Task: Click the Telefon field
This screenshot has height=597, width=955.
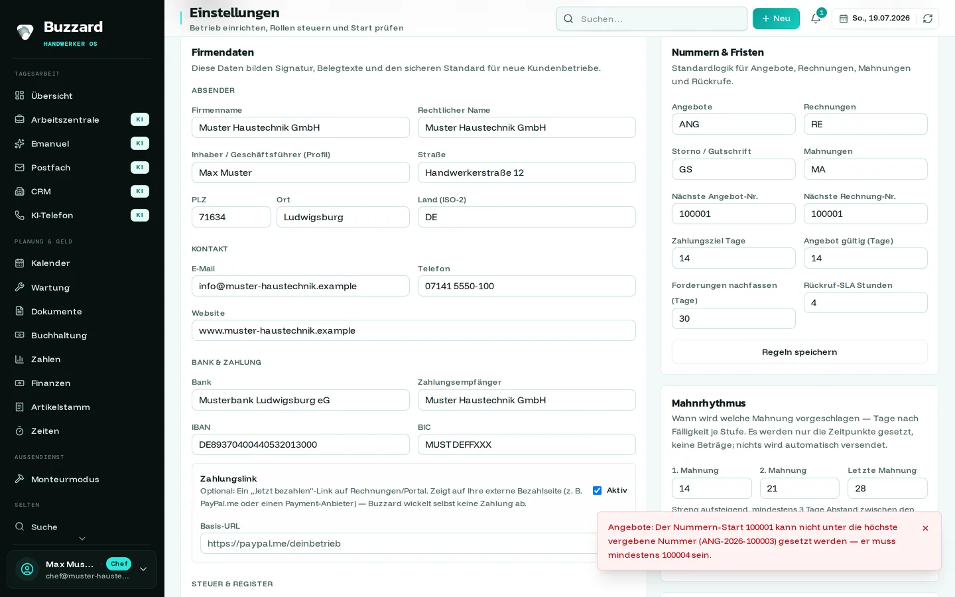Action: coord(527,286)
